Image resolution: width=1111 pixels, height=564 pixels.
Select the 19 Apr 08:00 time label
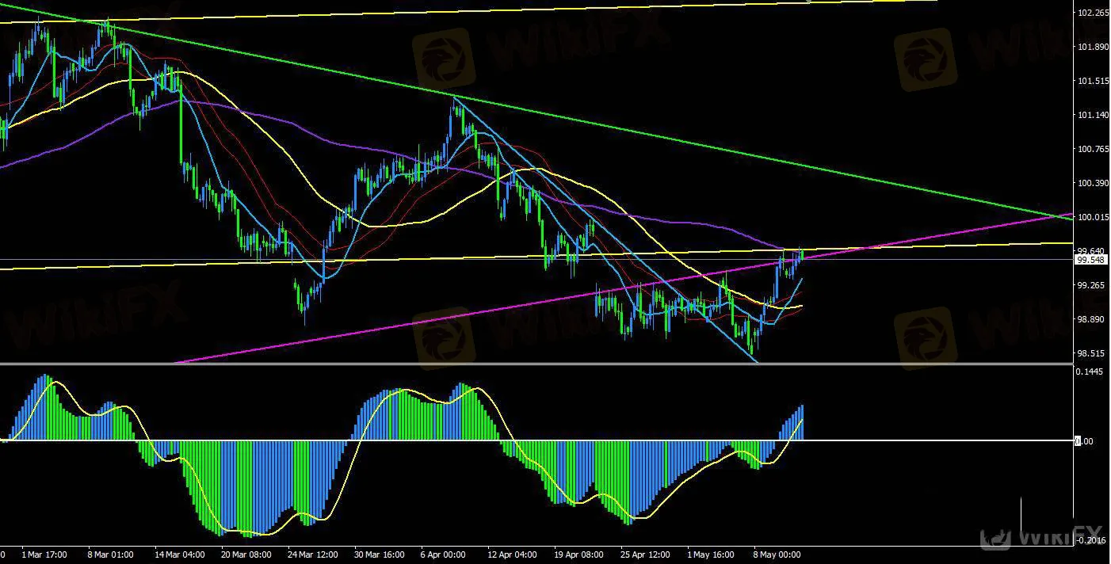pos(578,554)
